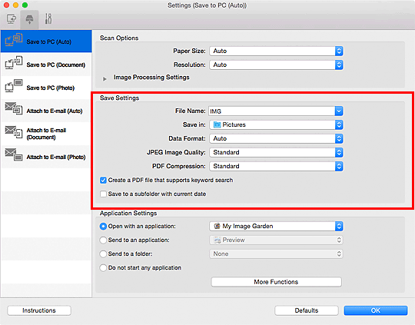This screenshot has width=415, height=325.
Task: Open the Paper Size dropdown
Action: (276, 51)
